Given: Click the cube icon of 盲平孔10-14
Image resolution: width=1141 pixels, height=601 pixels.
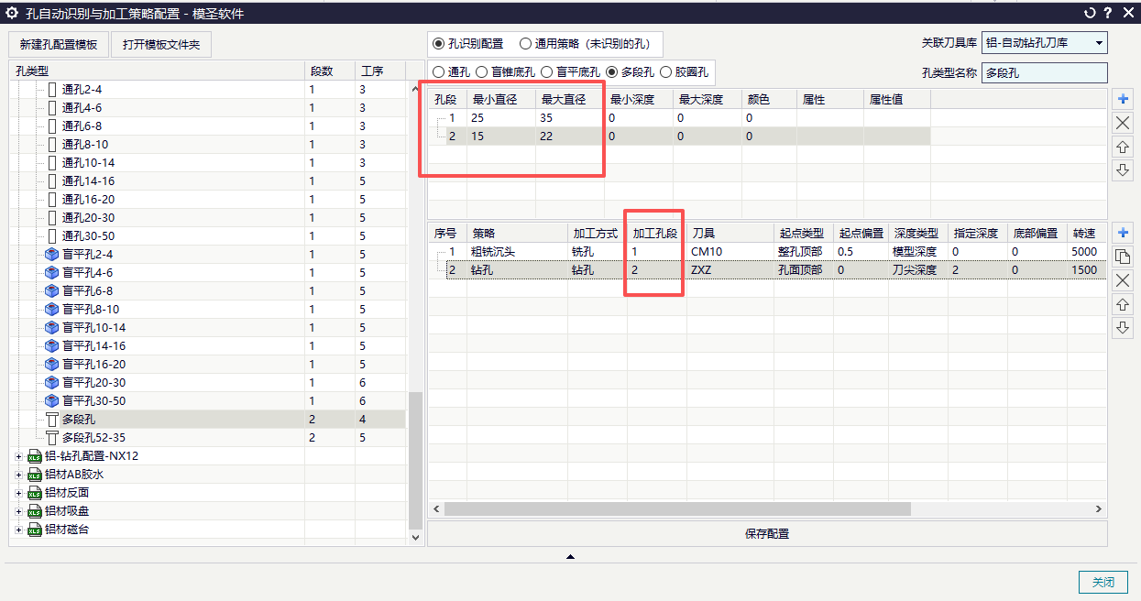Looking at the screenshot, I should tap(52, 327).
